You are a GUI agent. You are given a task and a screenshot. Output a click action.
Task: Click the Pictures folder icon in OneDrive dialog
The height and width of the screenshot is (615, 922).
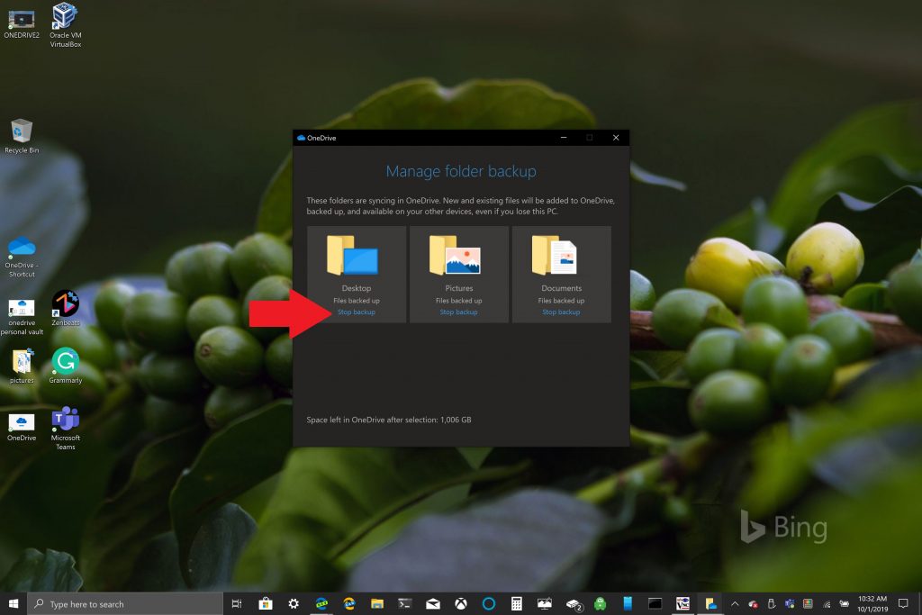(x=455, y=255)
